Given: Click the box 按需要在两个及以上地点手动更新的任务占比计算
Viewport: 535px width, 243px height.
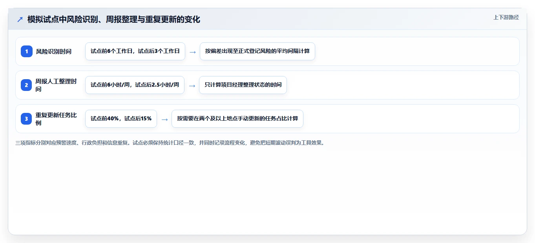Looking at the screenshot, I should (x=237, y=119).
